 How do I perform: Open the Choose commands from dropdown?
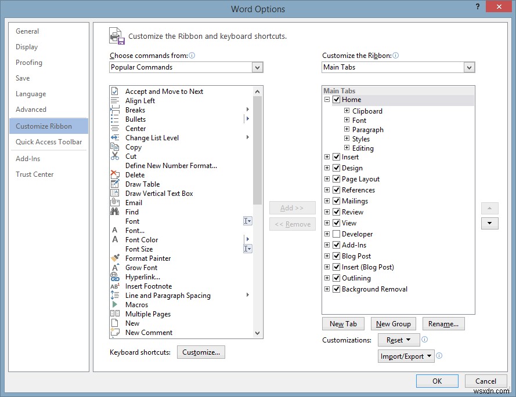[257, 67]
